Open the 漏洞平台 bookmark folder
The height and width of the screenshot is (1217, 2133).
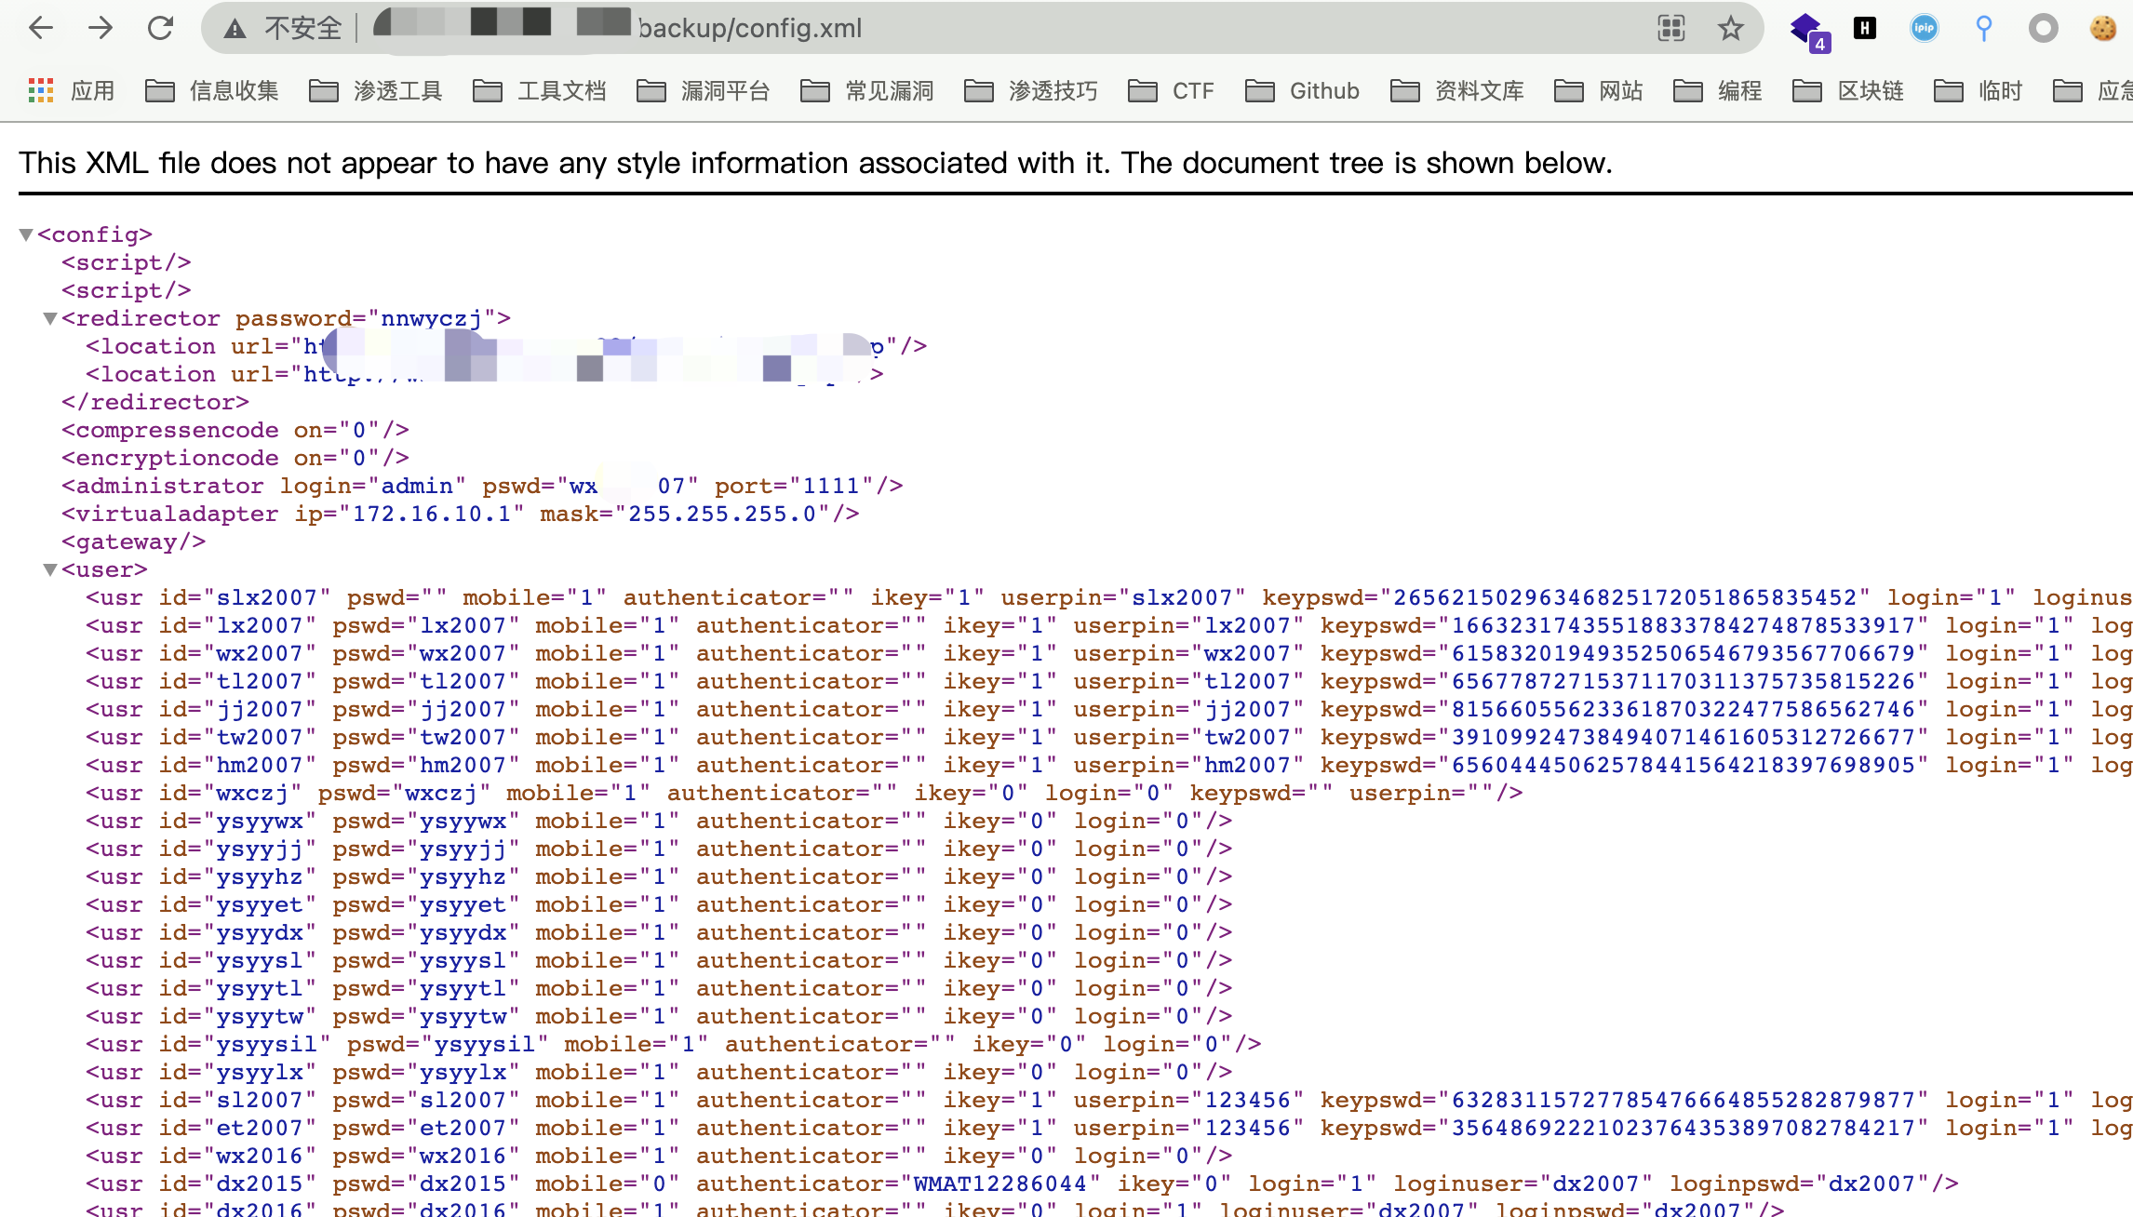[x=704, y=90]
